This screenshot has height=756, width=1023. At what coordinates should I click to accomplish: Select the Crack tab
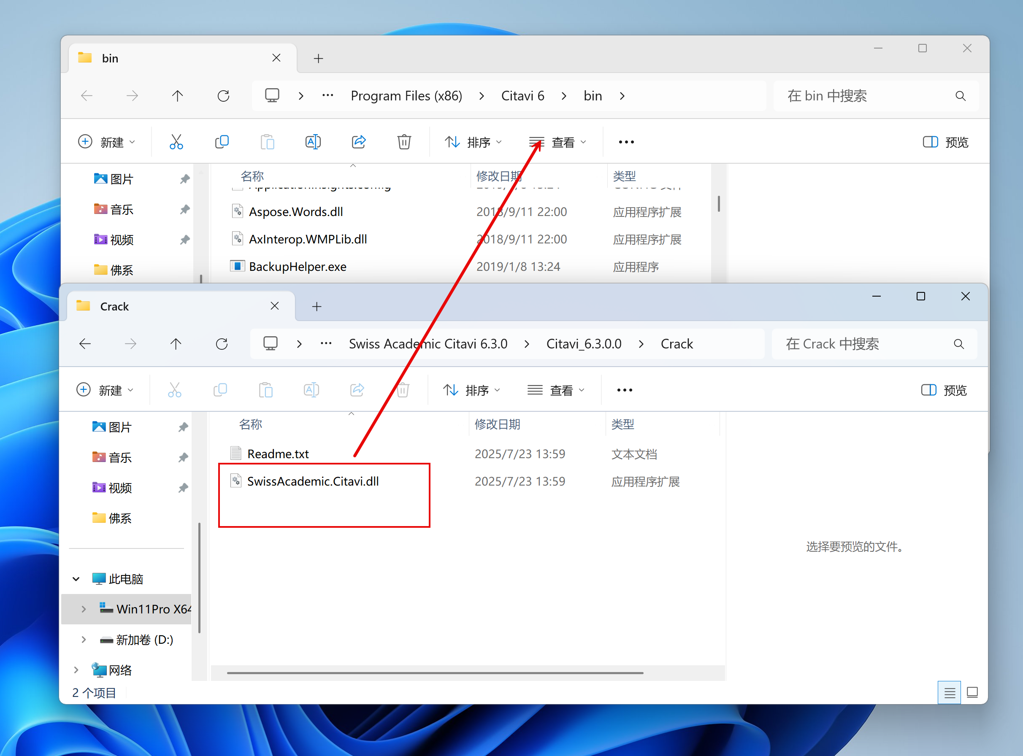coord(114,306)
